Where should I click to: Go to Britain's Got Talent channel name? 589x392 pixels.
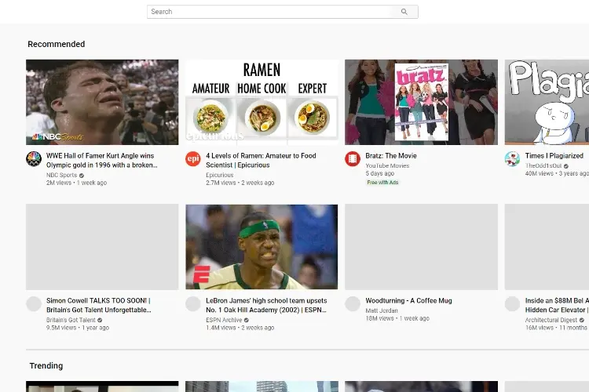(71, 320)
